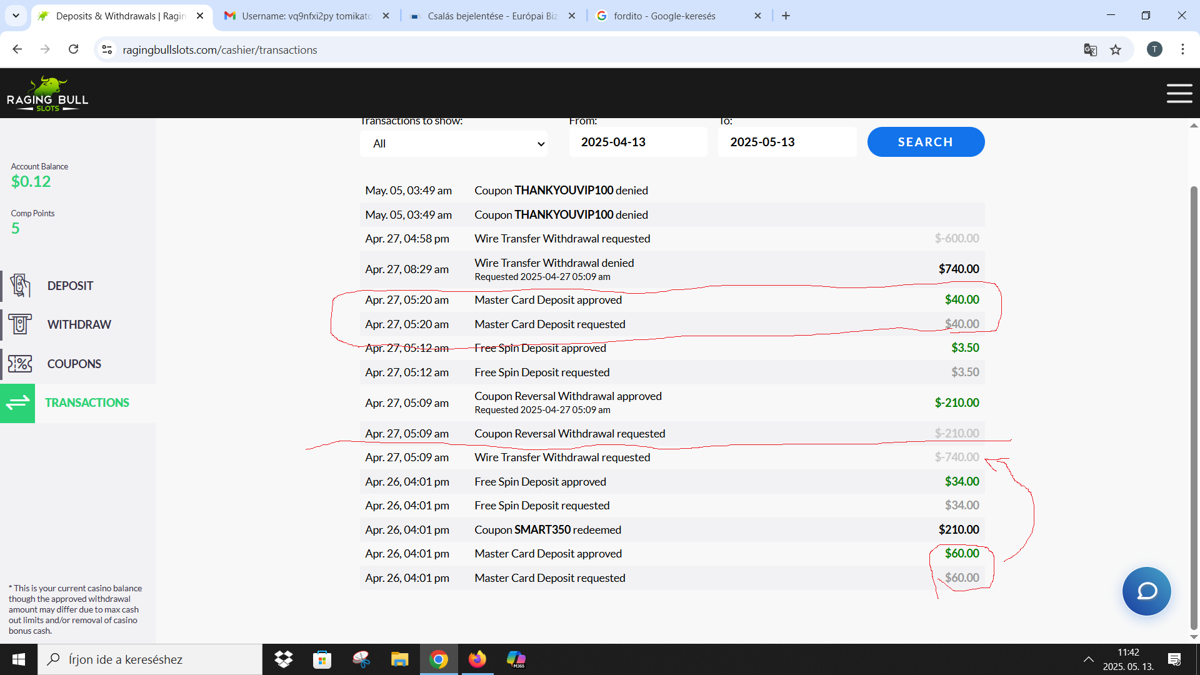1200x675 pixels.
Task: Open a new browser tab
Action: coord(786,16)
